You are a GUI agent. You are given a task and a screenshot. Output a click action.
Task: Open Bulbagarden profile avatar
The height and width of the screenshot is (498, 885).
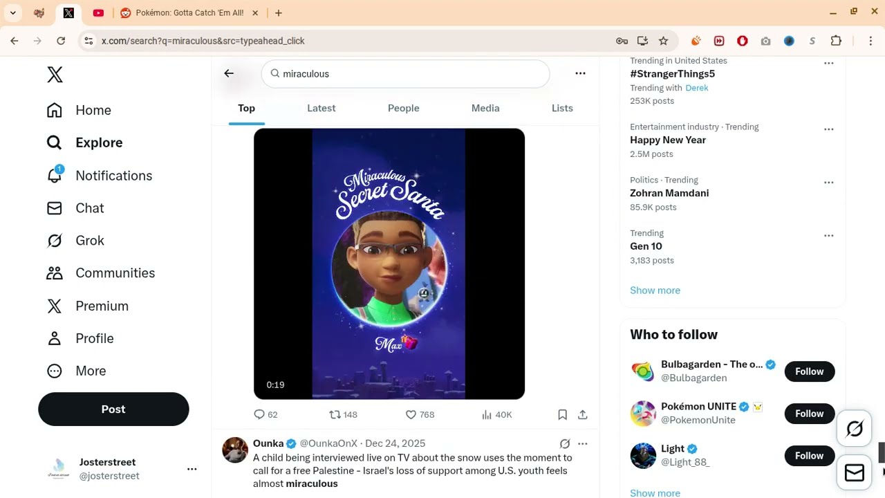pos(643,371)
